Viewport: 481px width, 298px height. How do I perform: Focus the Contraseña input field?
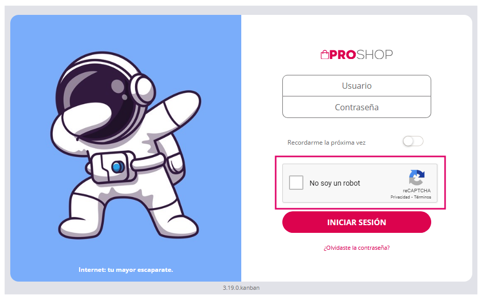point(356,107)
